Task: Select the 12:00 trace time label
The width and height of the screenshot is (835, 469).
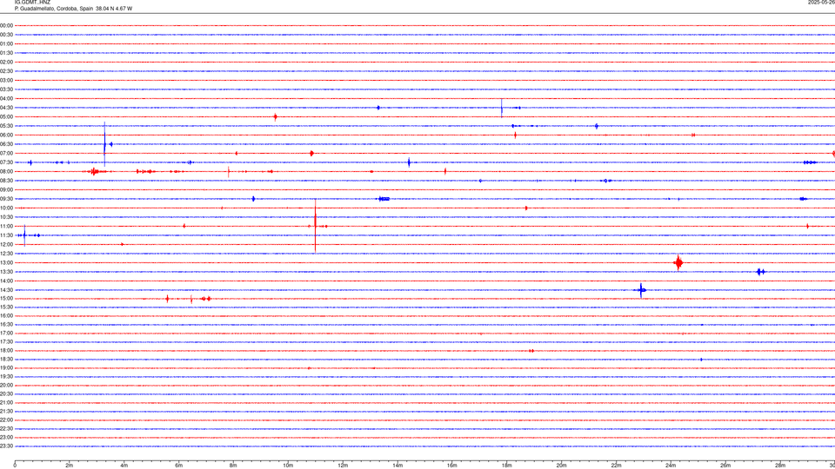Action: (6, 245)
